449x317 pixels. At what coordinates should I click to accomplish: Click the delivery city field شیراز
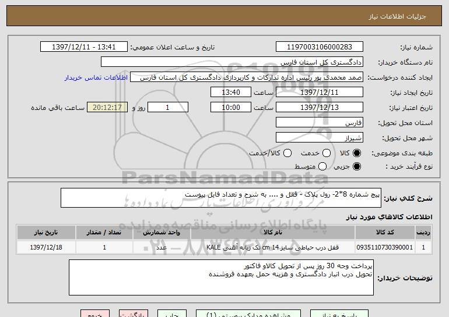320,138
